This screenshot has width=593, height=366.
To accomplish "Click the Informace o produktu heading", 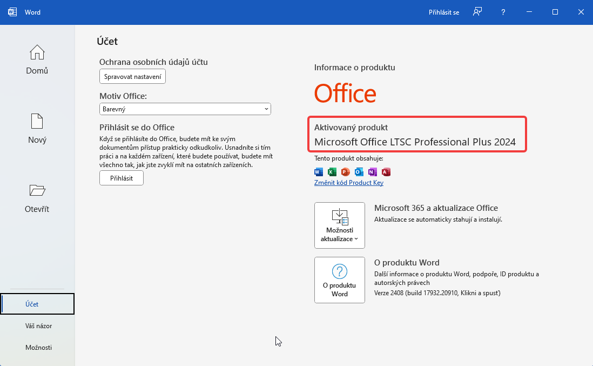I will (354, 68).
